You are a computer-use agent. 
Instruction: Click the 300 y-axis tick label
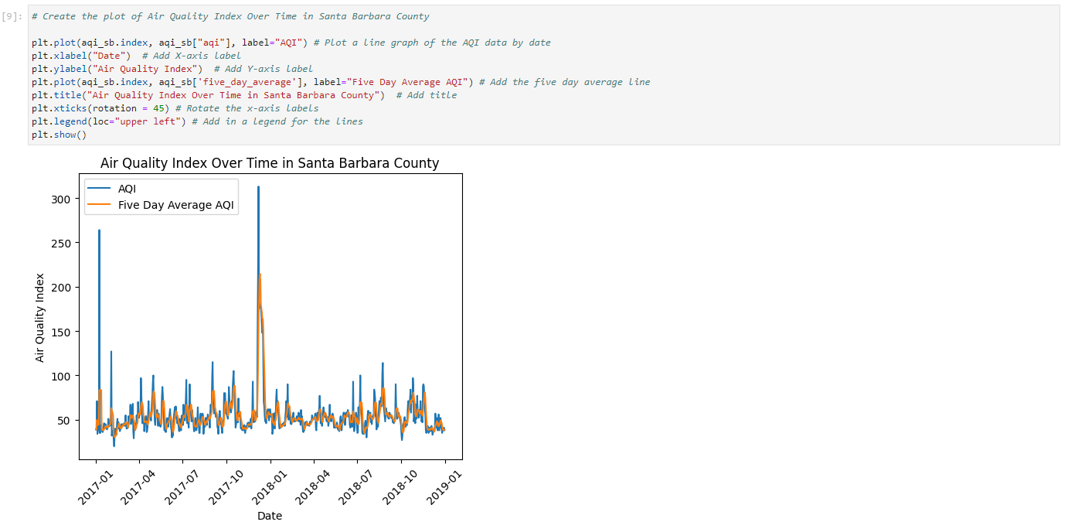coord(61,199)
